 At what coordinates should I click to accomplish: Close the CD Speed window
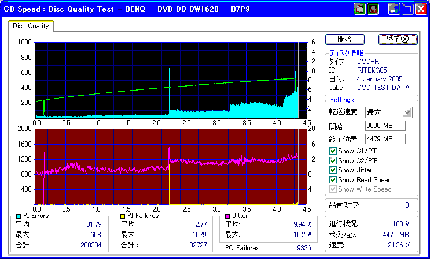[421, 9]
